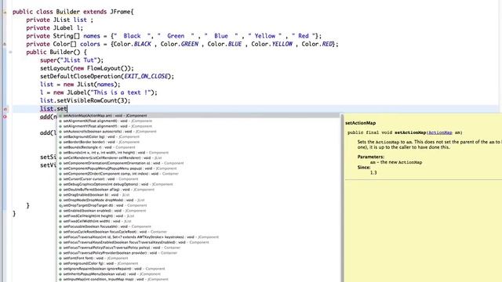Click Color.YELLOW in the colors array
Viewport: 502px width, 282px height.
click(272, 44)
